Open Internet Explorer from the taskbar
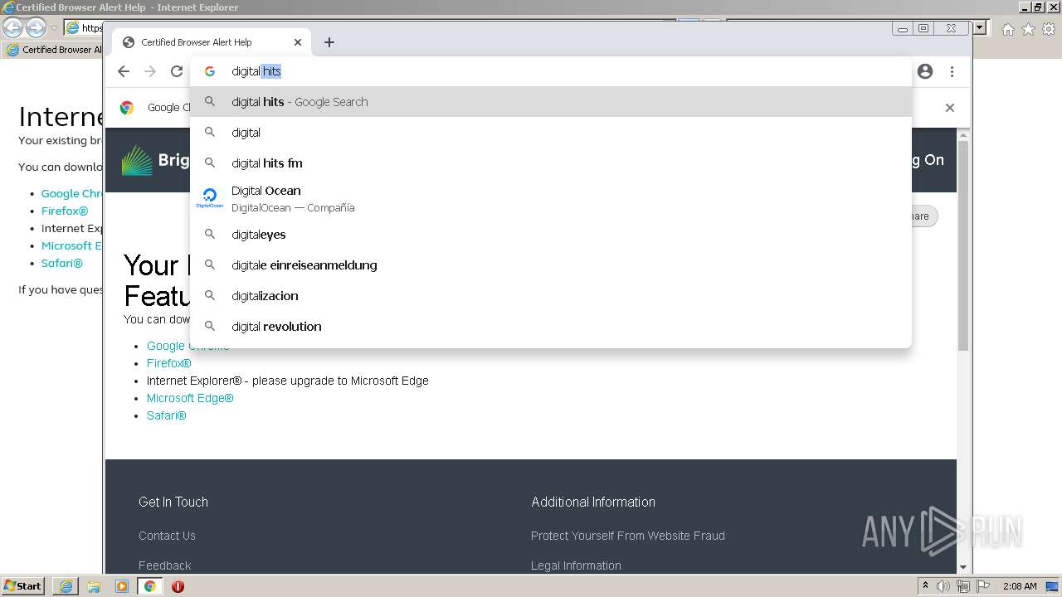This screenshot has width=1062, height=597. click(66, 586)
